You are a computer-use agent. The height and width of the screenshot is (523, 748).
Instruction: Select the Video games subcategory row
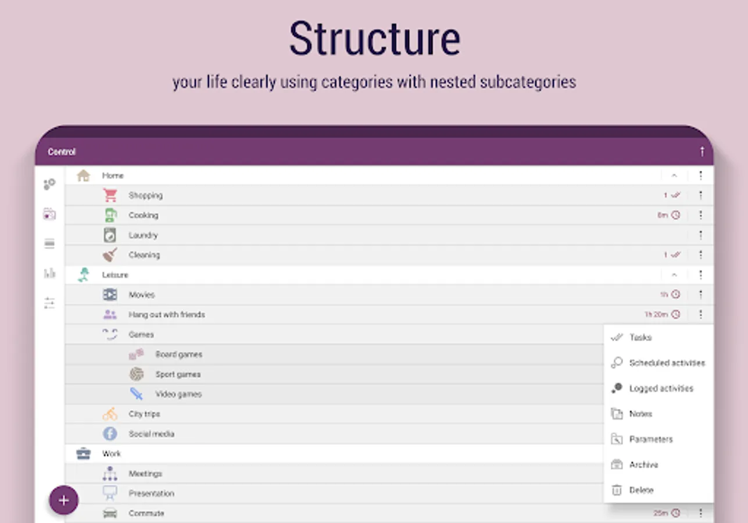(x=335, y=394)
